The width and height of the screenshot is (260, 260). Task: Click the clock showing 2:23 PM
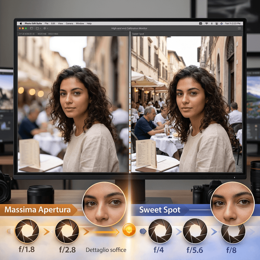point(233,24)
